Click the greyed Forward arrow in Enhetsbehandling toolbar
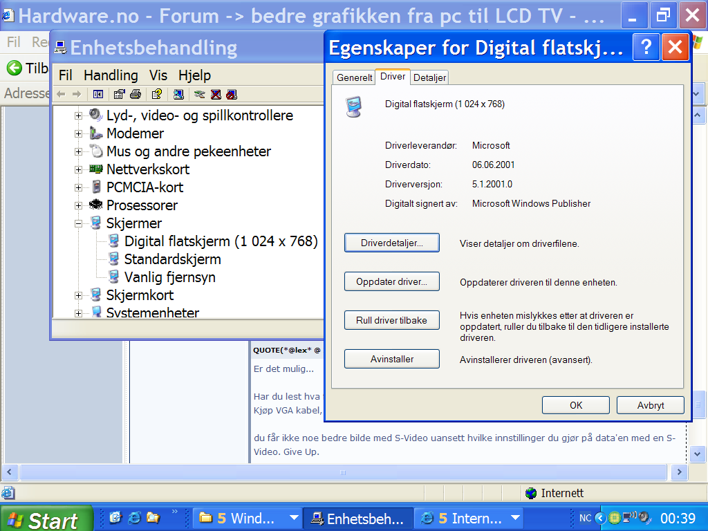This screenshot has height=531, width=708. pyautogui.click(x=77, y=94)
